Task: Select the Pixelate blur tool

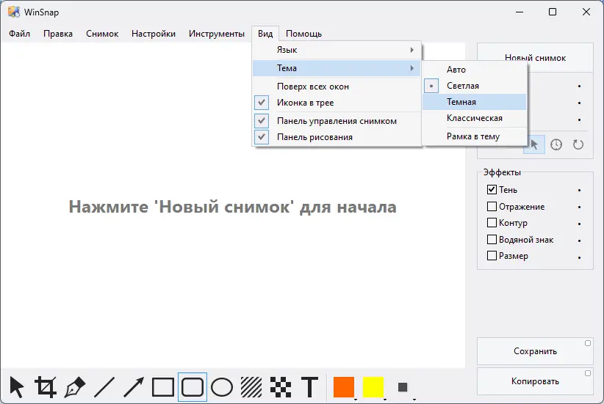Action: pos(281,386)
